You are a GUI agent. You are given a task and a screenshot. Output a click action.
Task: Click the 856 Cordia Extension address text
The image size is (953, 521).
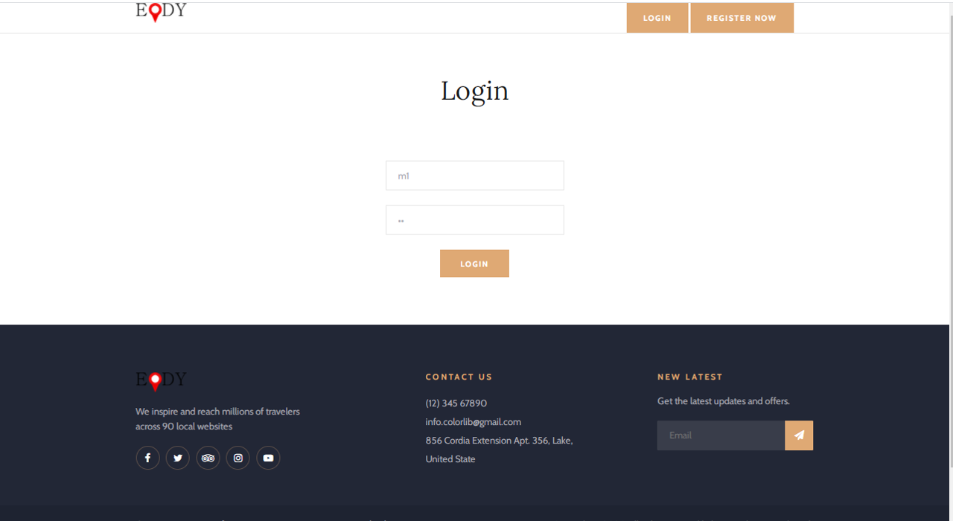499,441
